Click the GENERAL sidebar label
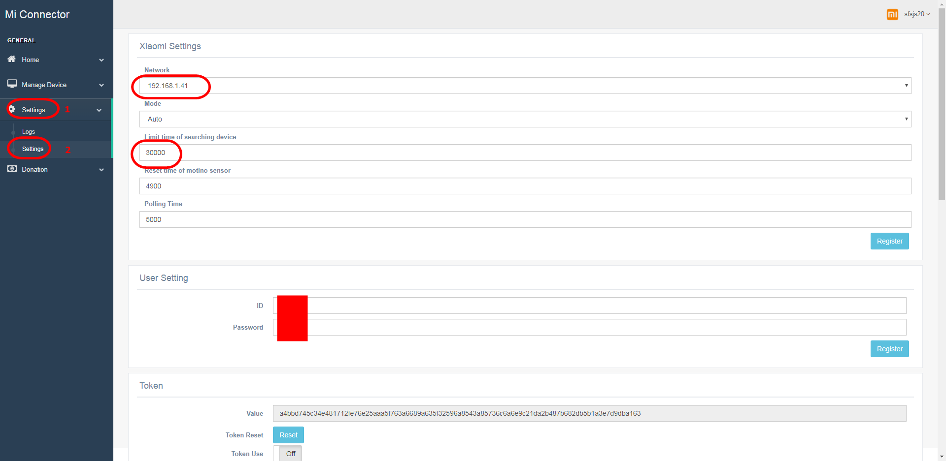 21,40
